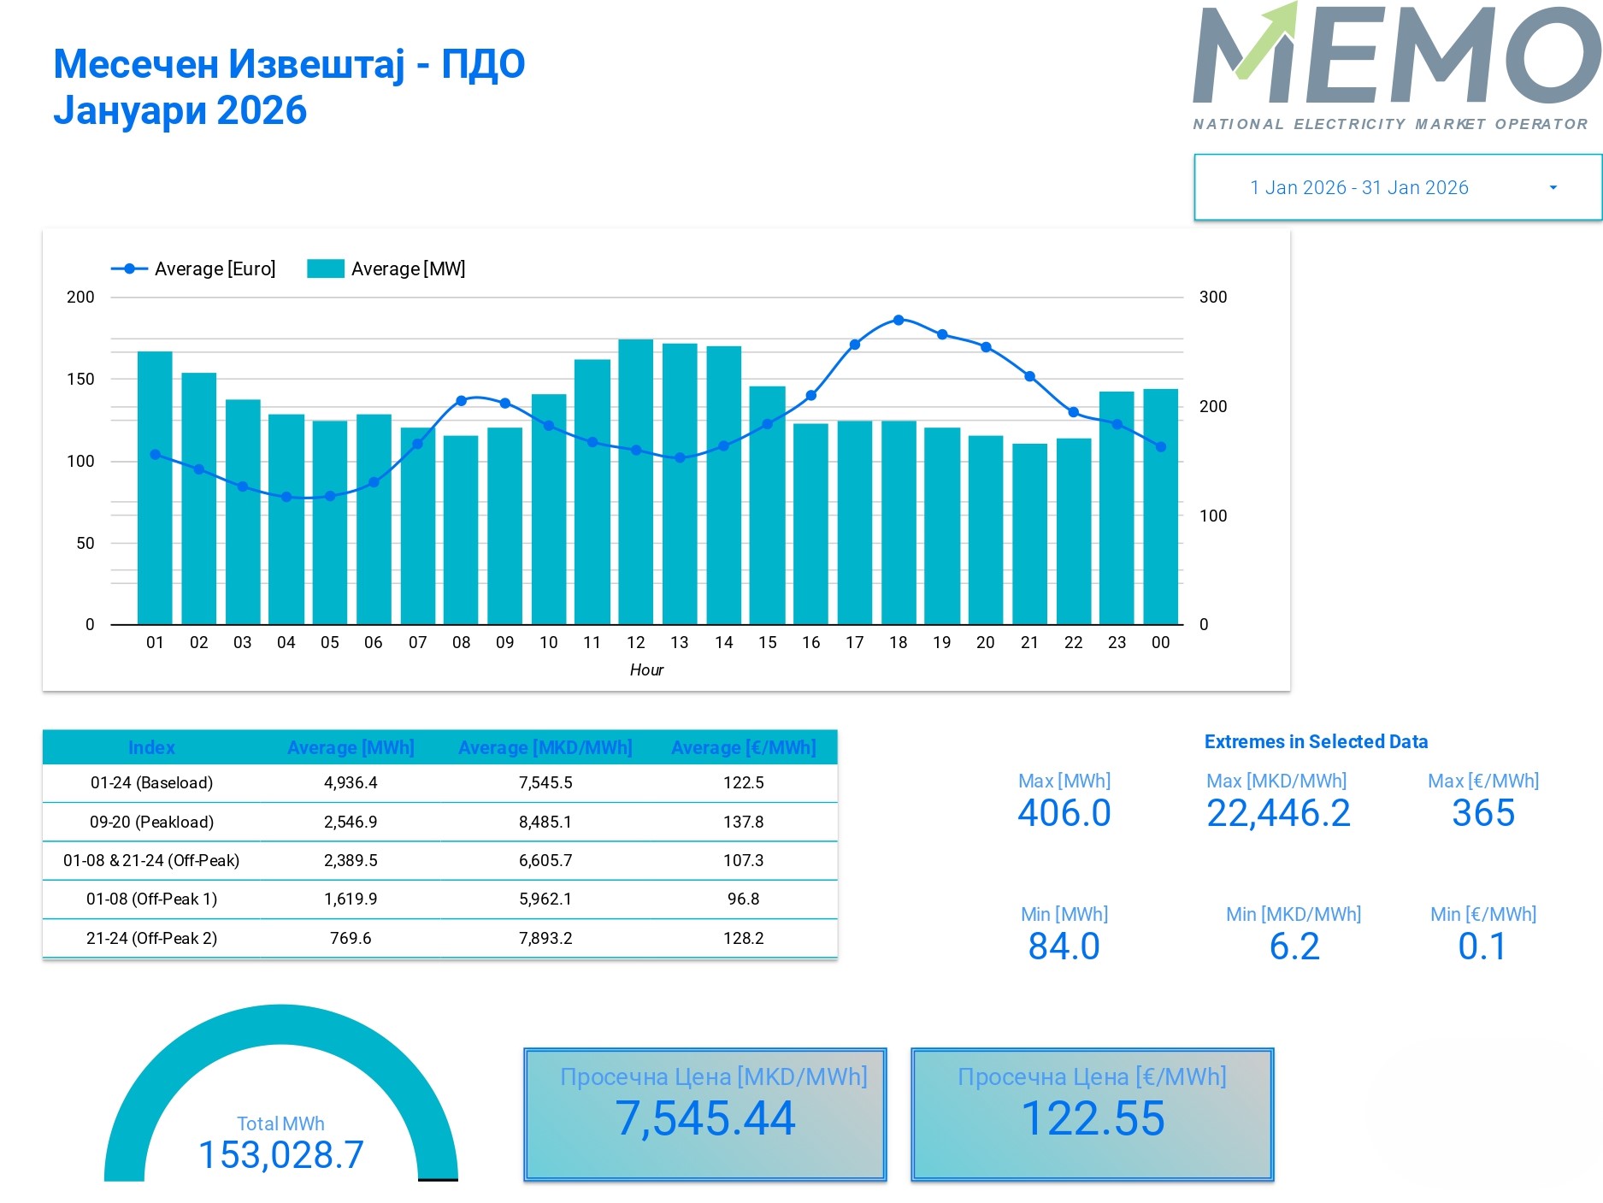Sort by Average [€/MWh] column header

[x=743, y=747]
